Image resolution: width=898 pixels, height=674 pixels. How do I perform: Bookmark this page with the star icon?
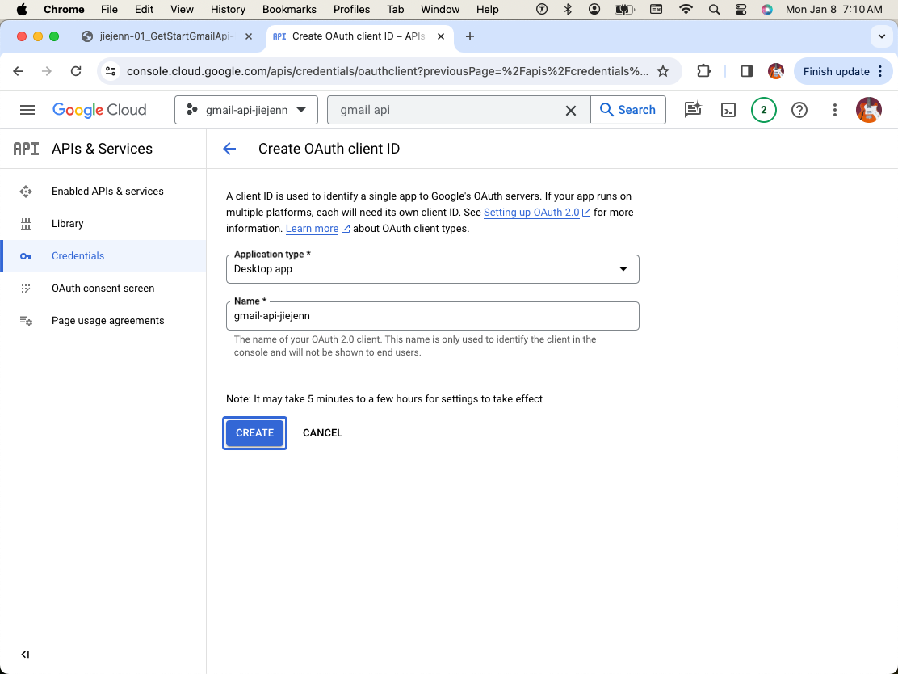[x=663, y=71]
